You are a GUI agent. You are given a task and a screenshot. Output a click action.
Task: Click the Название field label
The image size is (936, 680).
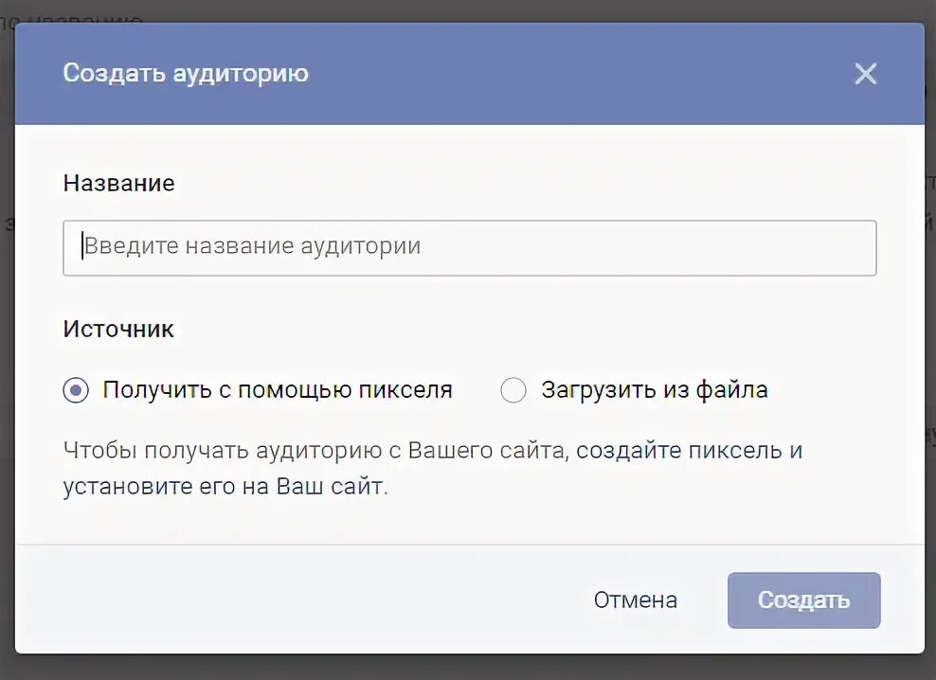[118, 184]
